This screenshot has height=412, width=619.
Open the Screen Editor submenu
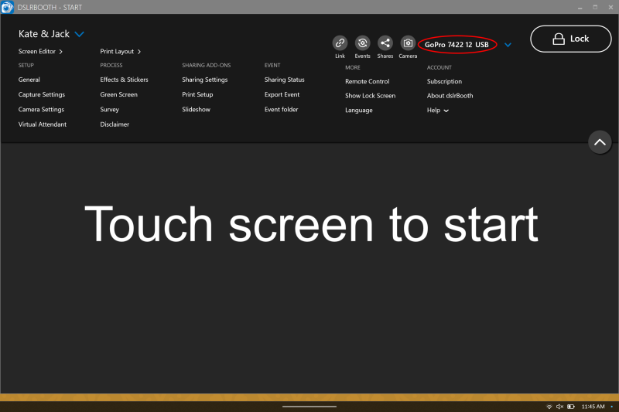point(40,52)
